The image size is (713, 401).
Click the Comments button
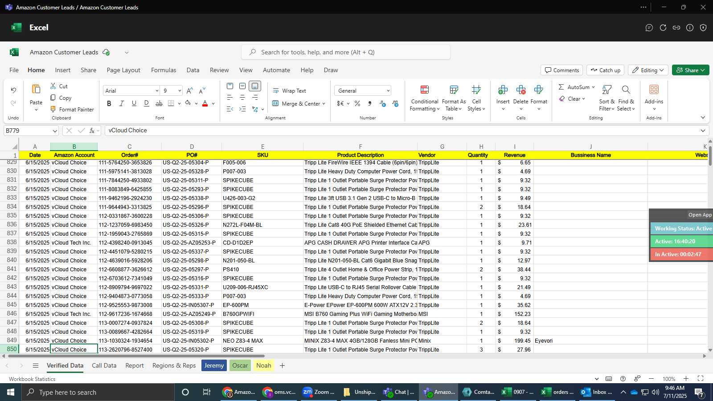562,70
